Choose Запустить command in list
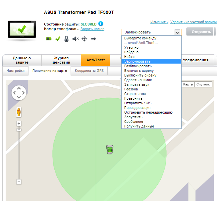This screenshot has height=201, width=218. [151, 117]
